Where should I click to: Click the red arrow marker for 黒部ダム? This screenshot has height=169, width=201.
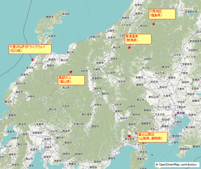pyautogui.click(x=70, y=72)
